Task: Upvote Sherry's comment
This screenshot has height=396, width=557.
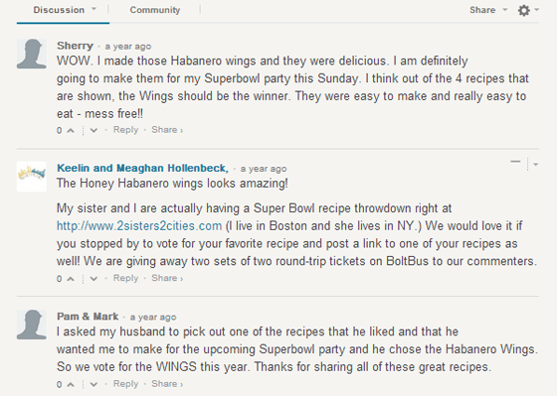Action: (x=71, y=130)
